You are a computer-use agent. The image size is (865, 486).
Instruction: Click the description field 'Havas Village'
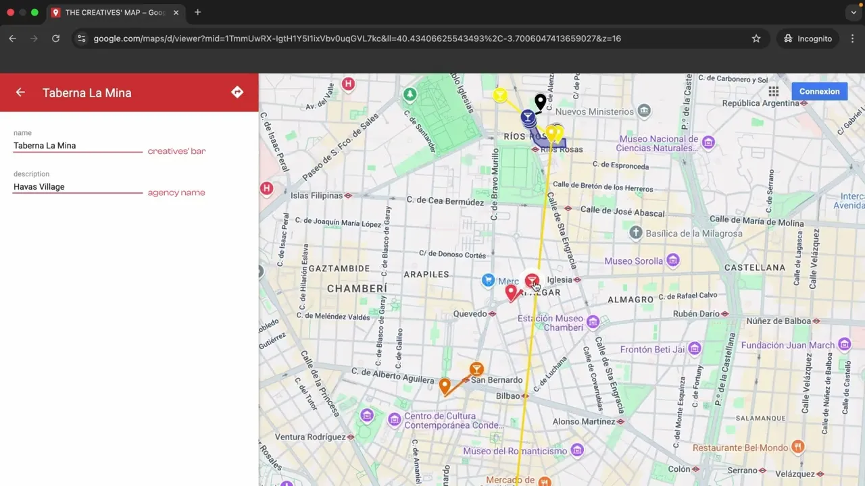point(78,187)
